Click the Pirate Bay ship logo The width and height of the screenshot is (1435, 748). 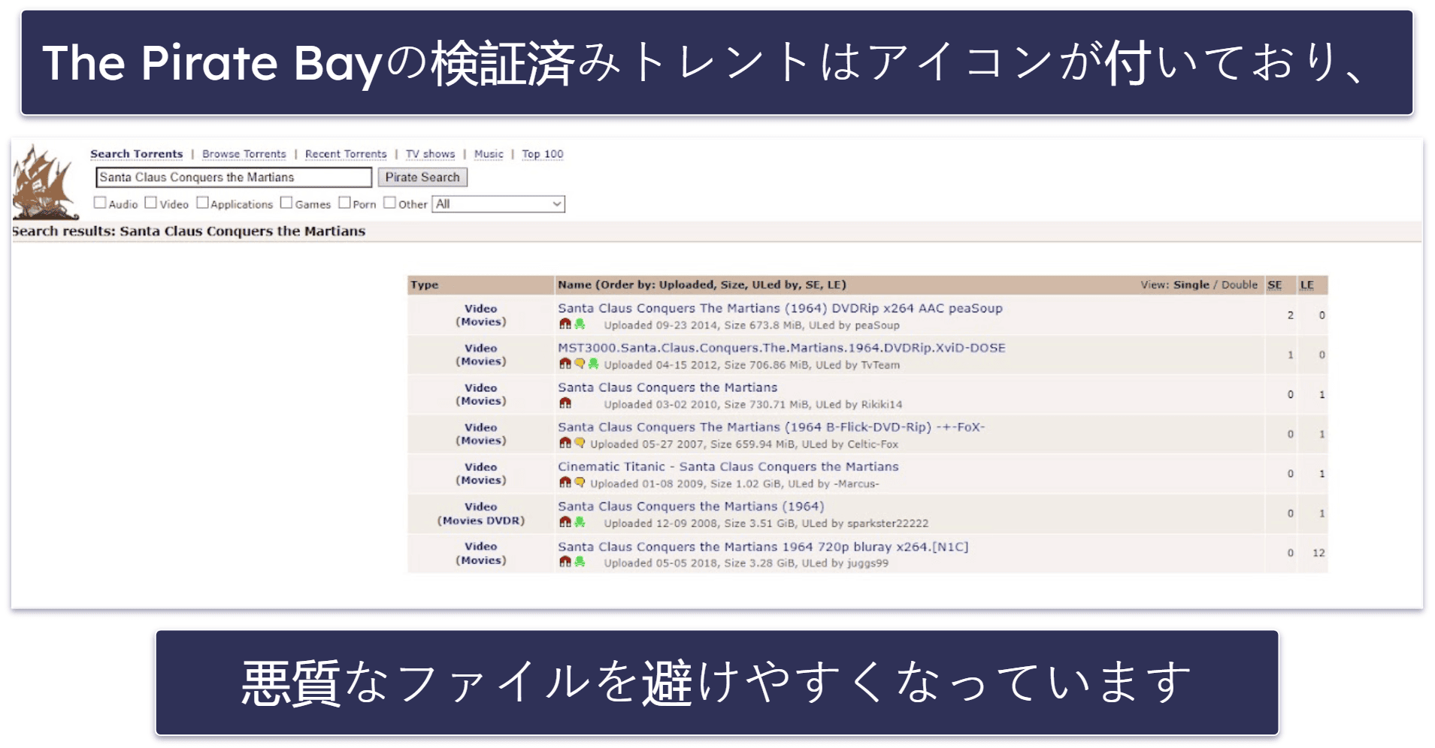(45, 182)
